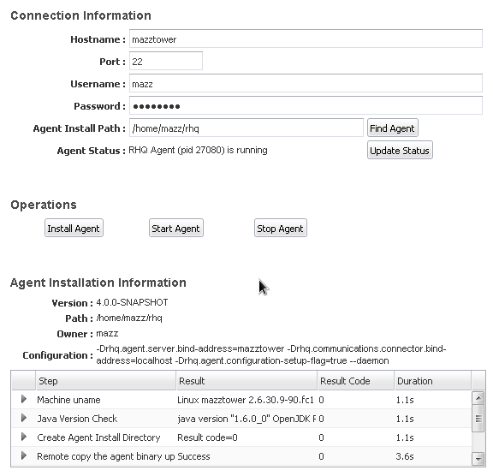493x476 pixels.
Task: Click the Start Agent button
Action: (176, 228)
